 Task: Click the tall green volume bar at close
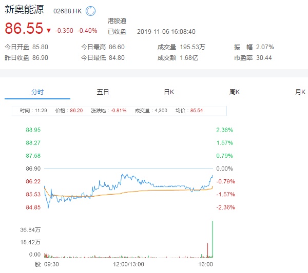tap(212, 238)
